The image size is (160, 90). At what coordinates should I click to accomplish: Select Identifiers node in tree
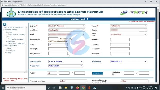point(11,42)
